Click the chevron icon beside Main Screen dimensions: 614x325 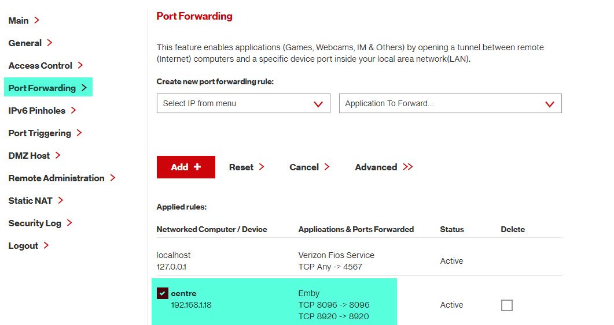[x=36, y=20]
